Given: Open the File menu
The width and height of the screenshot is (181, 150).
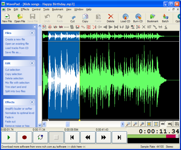Looking at the screenshot, I should tap(9, 10).
